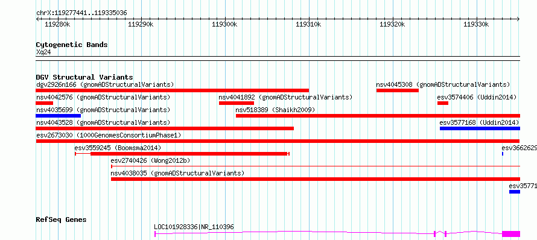
Task: Open variant nsv4043528 label
Action: point(103,122)
